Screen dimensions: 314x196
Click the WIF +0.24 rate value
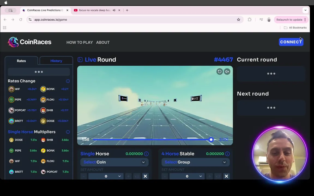[x=32, y=89]
